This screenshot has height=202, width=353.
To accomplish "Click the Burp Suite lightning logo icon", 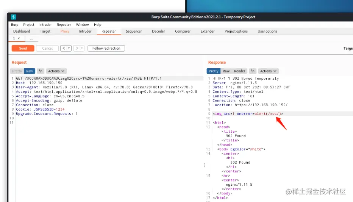I will pos(14,17).
